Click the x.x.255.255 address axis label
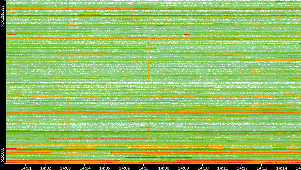This screenshot has width=301, height=170. pos(2,16)
